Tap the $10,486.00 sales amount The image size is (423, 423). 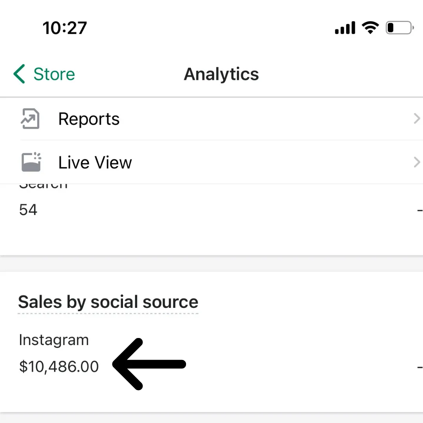(x=59, y=367)
